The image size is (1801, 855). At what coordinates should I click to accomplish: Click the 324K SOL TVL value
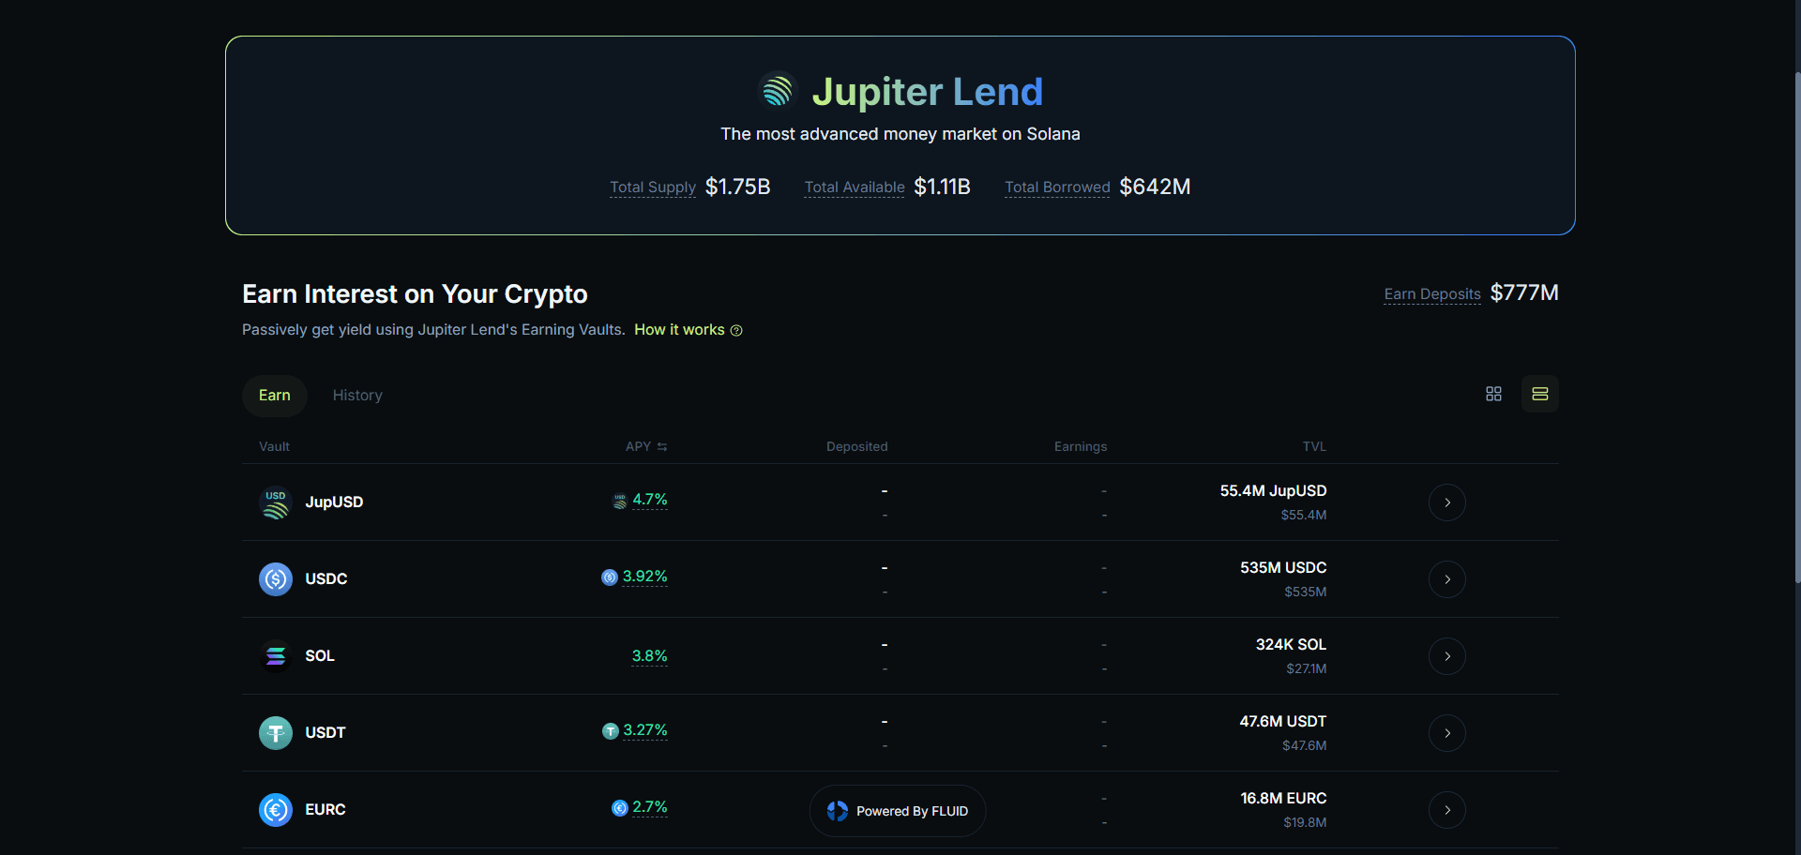1291,645
